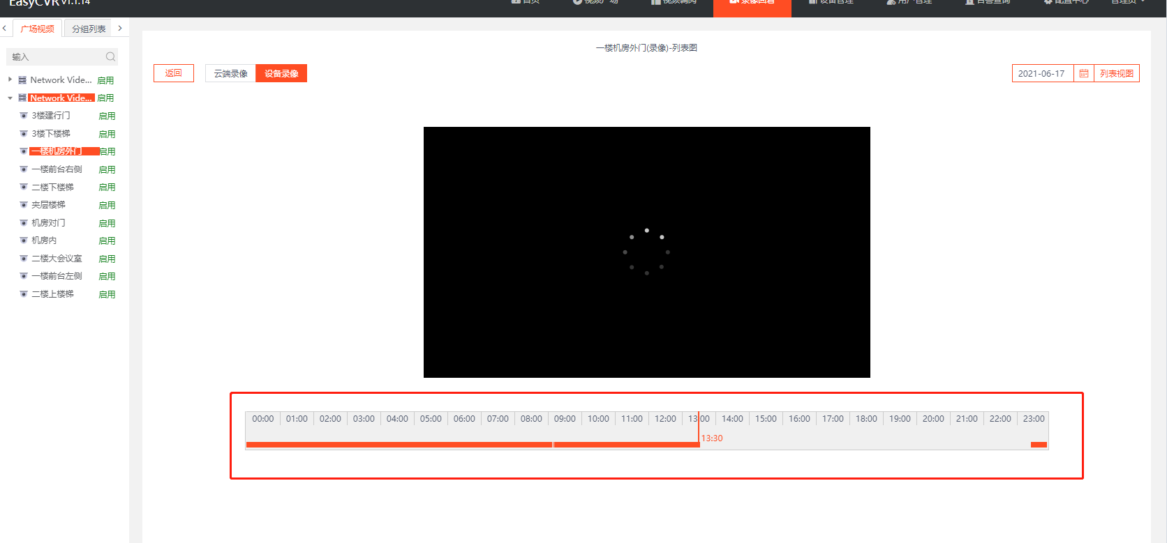Open the calendar icon beside 2021-06-17
1167x543 pixels.
[x=1083, y=73]
